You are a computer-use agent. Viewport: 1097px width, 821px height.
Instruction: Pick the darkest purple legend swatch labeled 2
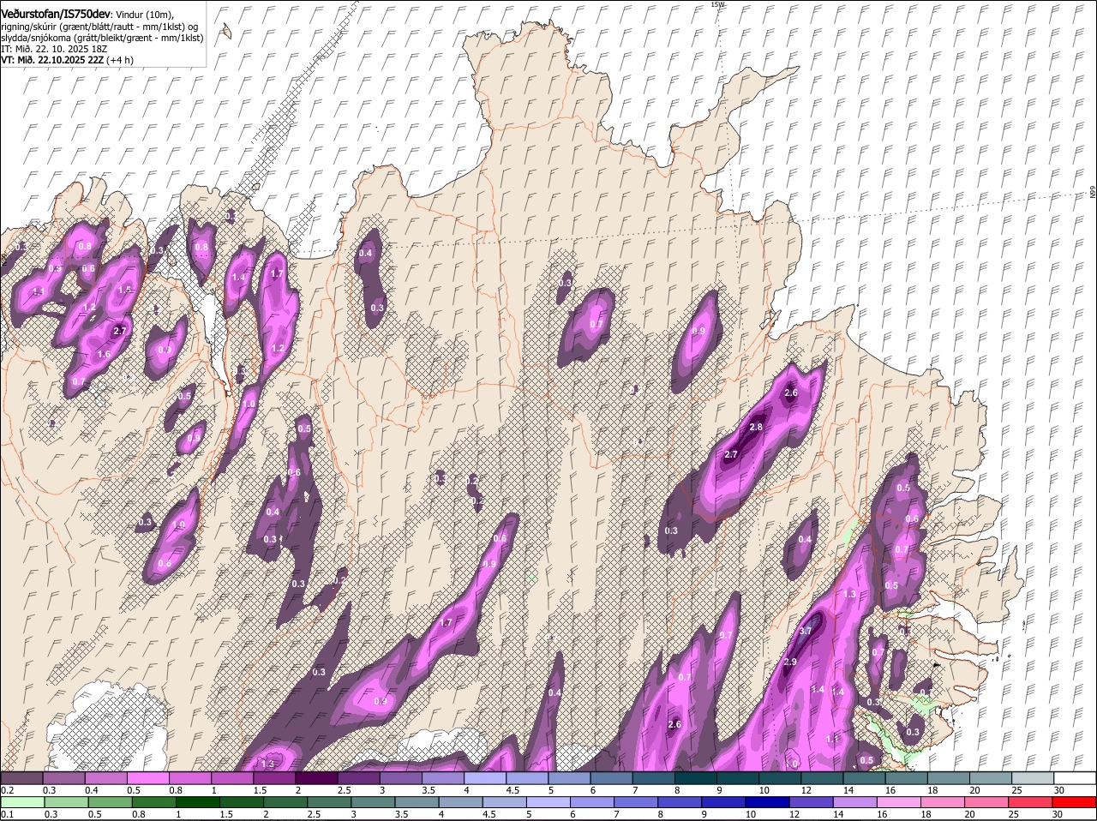click(x=316, y=777)
